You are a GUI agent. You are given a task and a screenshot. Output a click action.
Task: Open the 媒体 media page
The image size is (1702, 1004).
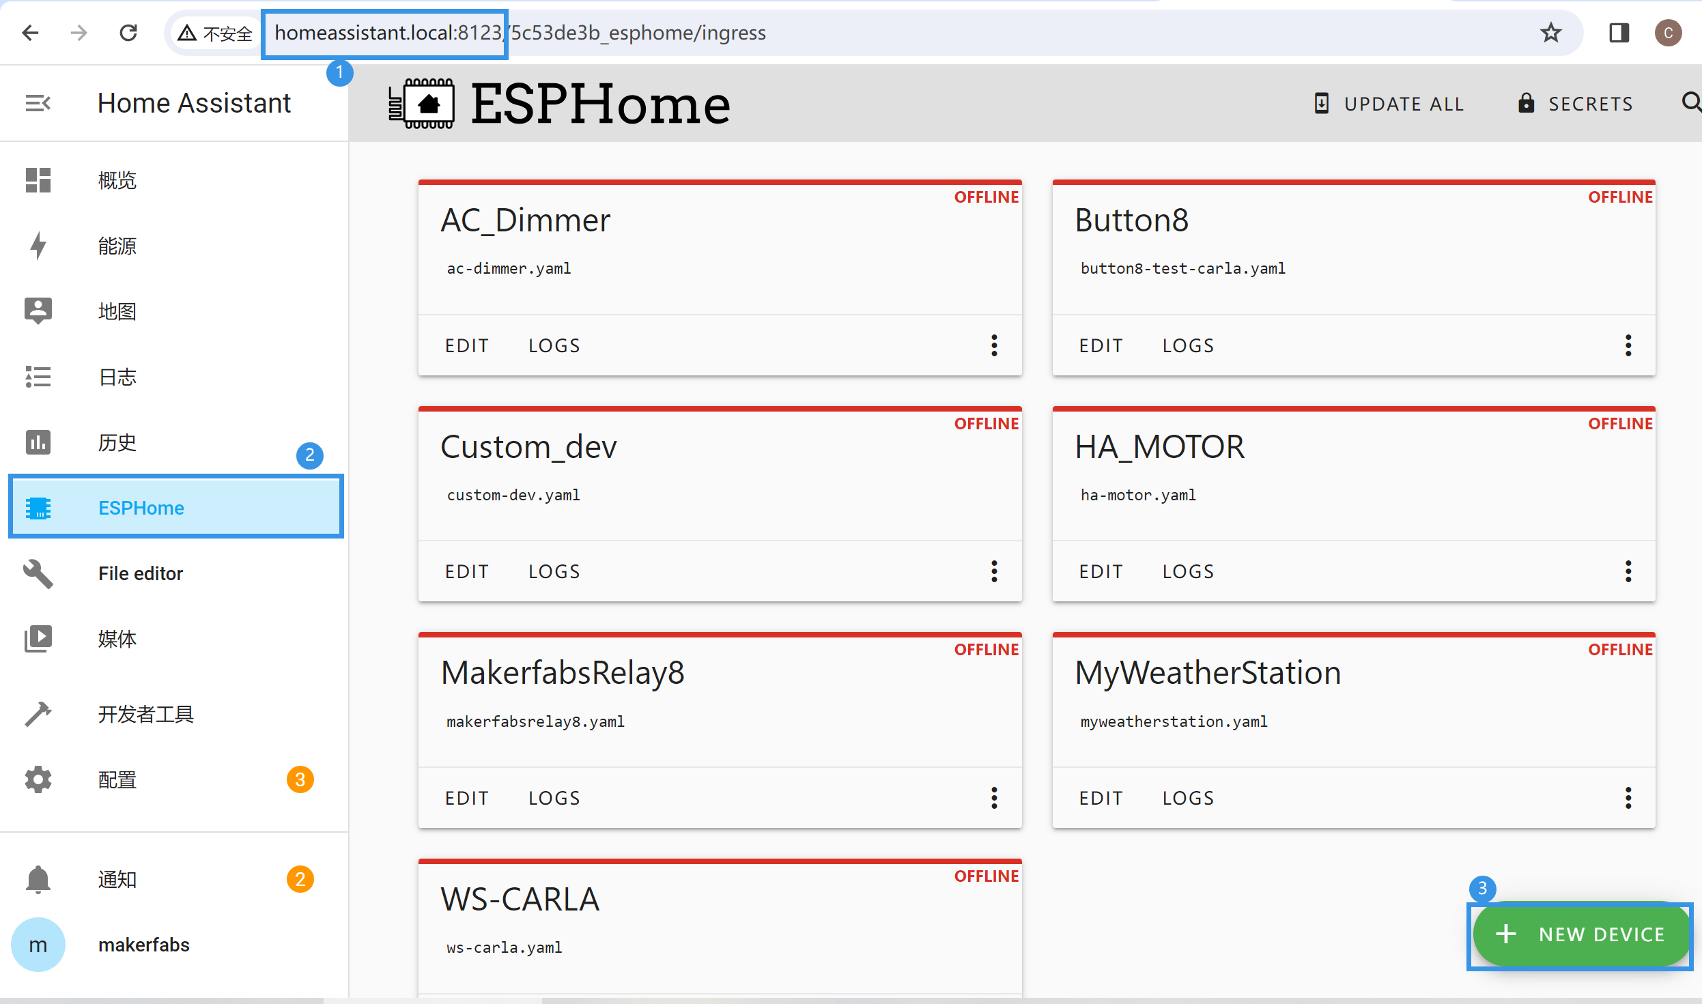[174, 639]
